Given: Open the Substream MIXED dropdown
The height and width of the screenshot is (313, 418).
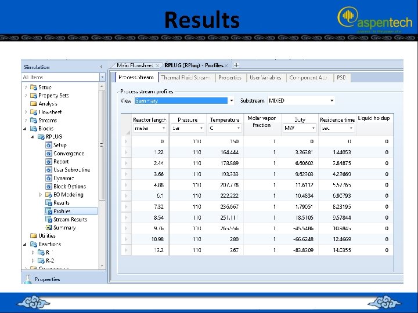Looking at the screenshot, I should point(332,101).
